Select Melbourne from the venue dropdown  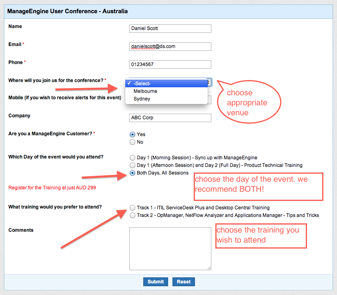click(145, 91)
